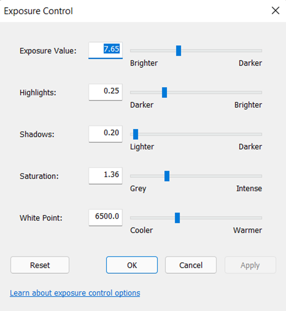Click the Apply button

(x=250, y=265)
